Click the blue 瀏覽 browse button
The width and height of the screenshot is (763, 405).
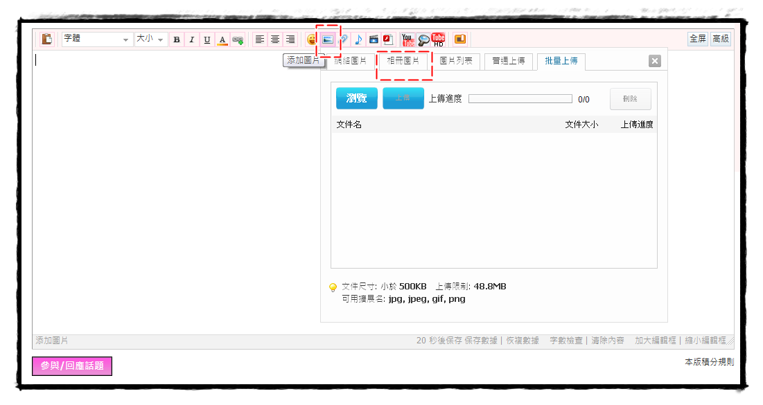click(x=356, y=98)
